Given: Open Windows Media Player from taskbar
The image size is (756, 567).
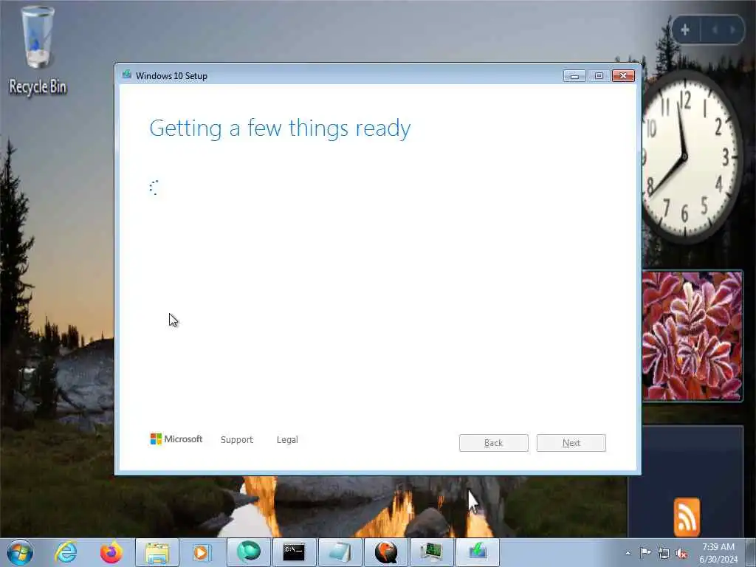Looking at the screenshot, I should [202, 552].
